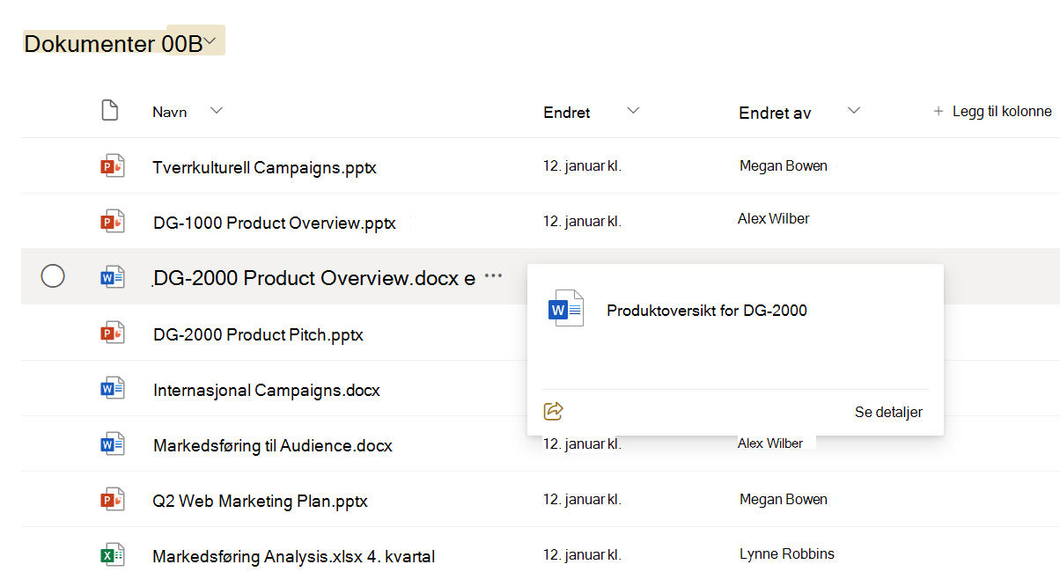Click Megan Bowen in Tverrkulturell Campaigns row
1060x579 pixels.
784,165
